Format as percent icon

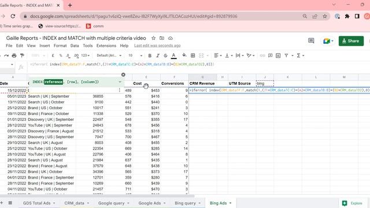point(61,55)
